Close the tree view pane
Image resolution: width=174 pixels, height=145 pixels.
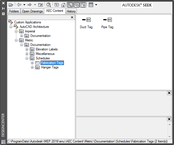(x=72, y=17)
